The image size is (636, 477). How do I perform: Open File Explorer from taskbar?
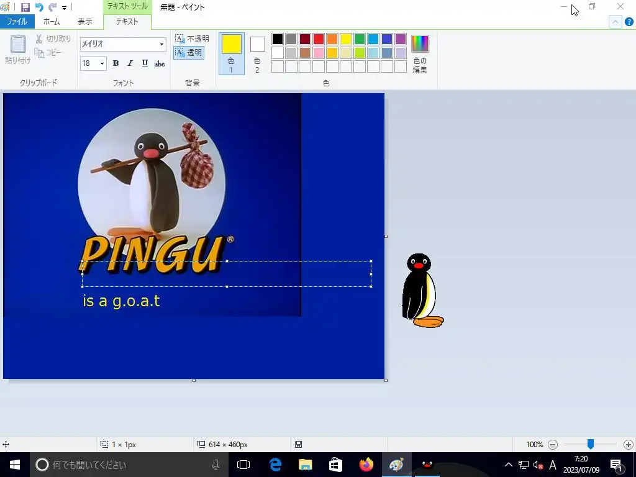[306, 465]
